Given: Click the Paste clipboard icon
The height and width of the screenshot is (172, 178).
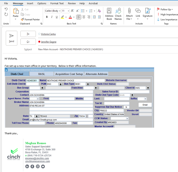Looking at the screenshot, I should [16, 11].
